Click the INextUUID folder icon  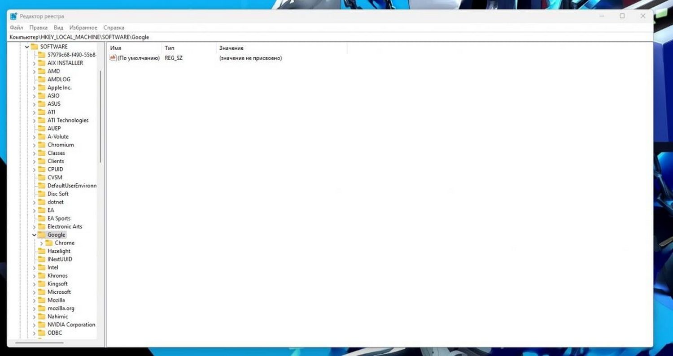[42, 259]
